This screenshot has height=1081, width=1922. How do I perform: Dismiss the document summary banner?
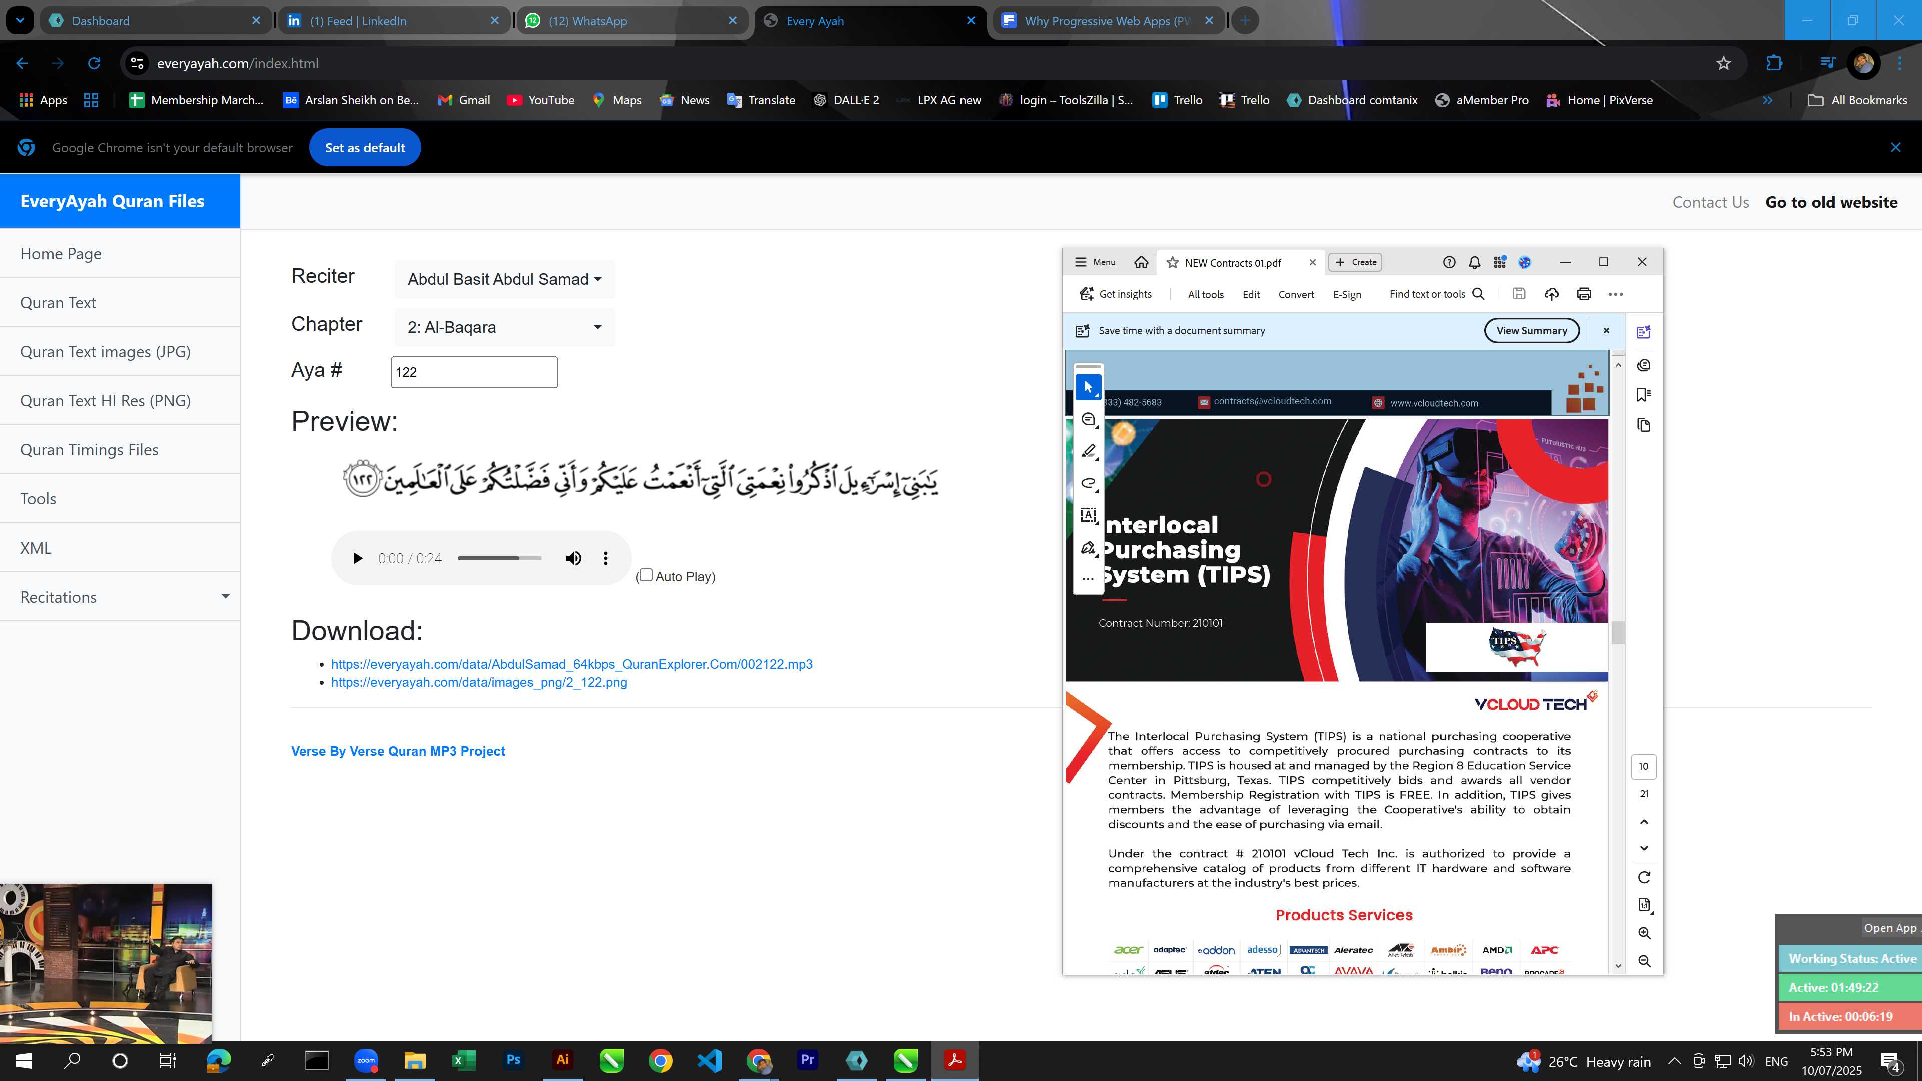click(1606, 330)
